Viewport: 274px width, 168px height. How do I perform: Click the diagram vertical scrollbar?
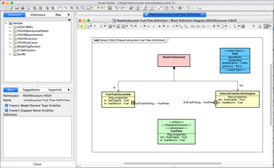[x=271, y=95]
